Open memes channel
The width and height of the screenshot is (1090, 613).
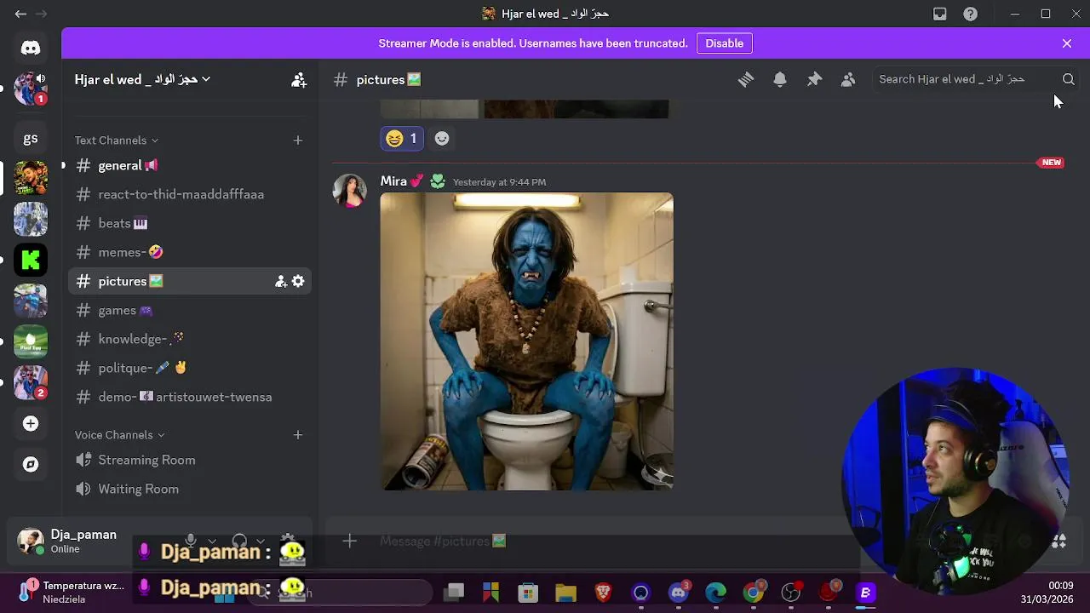[189, 252]
